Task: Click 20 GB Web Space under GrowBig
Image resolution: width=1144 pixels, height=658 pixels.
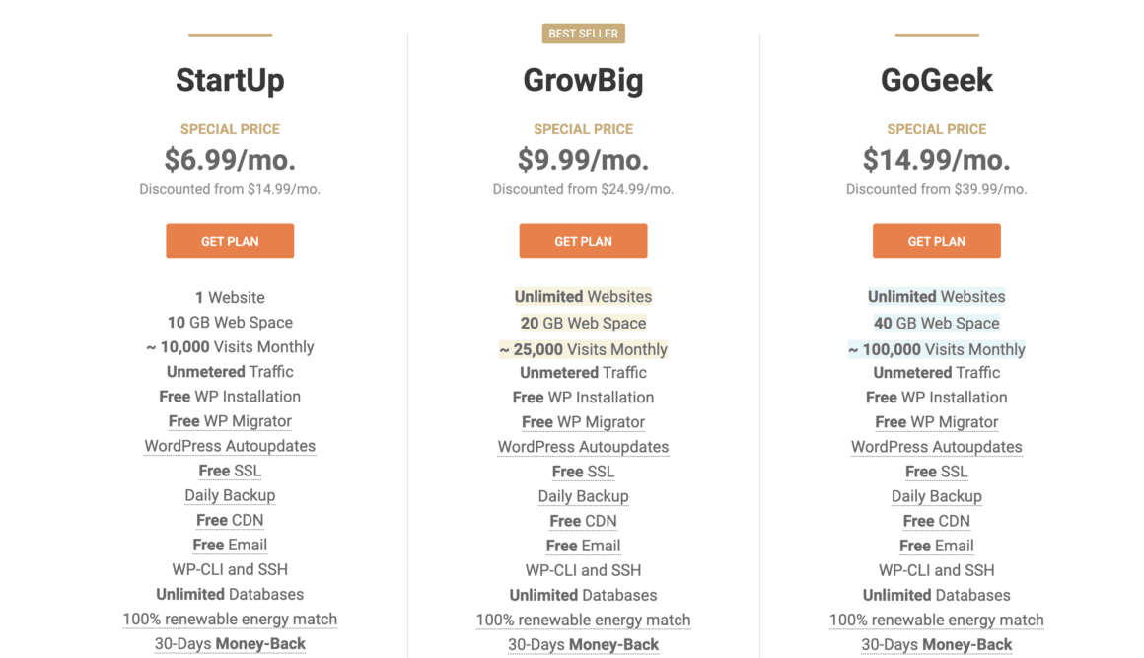Action: coord(583,322)
